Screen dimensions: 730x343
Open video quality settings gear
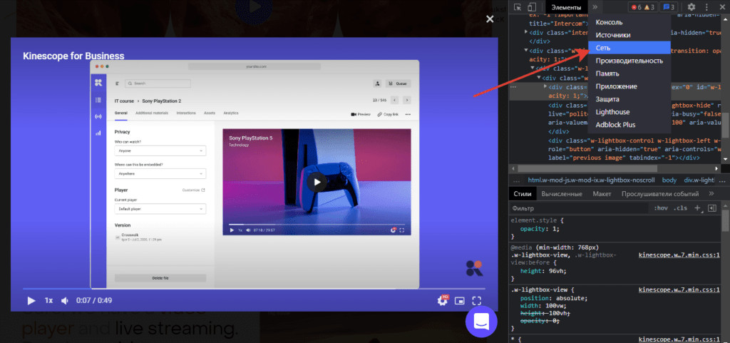[442, 301]
